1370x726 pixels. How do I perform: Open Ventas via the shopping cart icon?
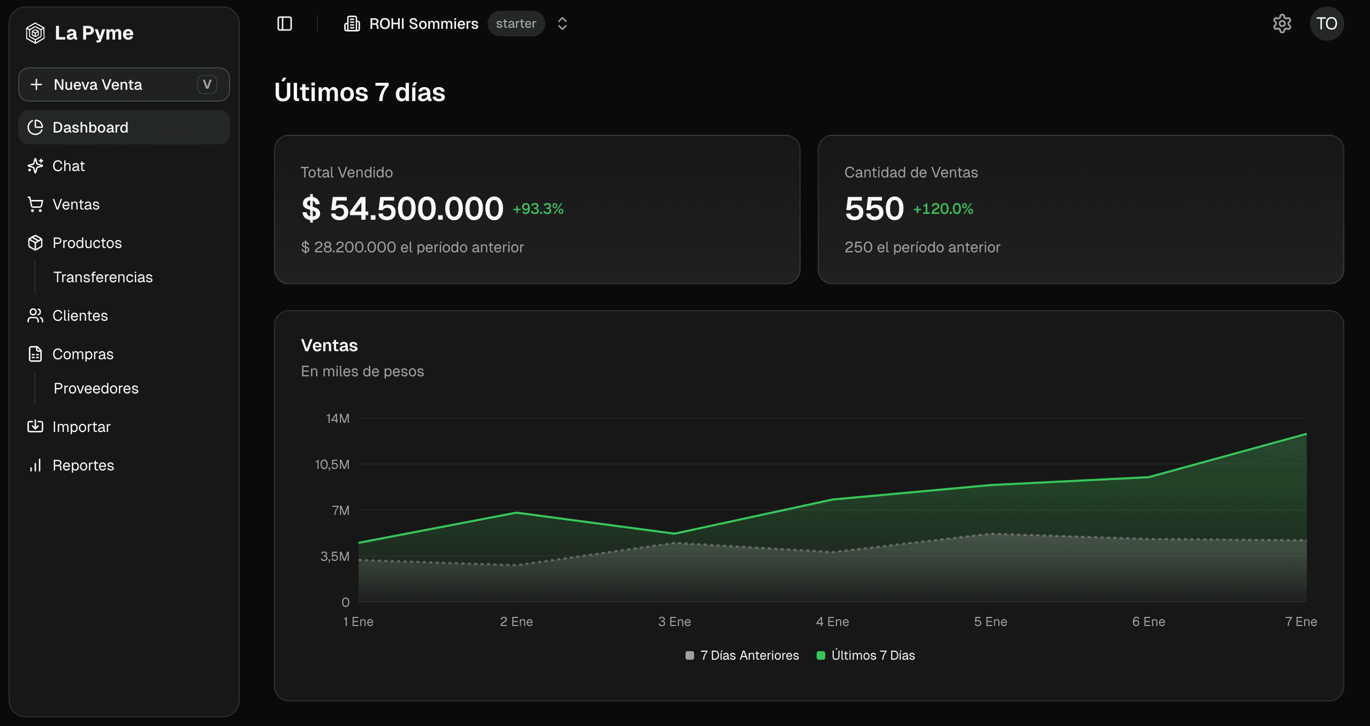[x=35, y=204]
